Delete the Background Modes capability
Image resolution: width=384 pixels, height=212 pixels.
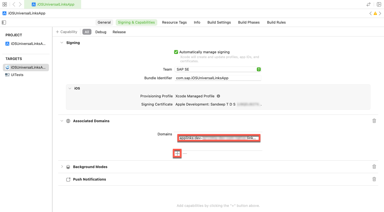tap(374, 167)
